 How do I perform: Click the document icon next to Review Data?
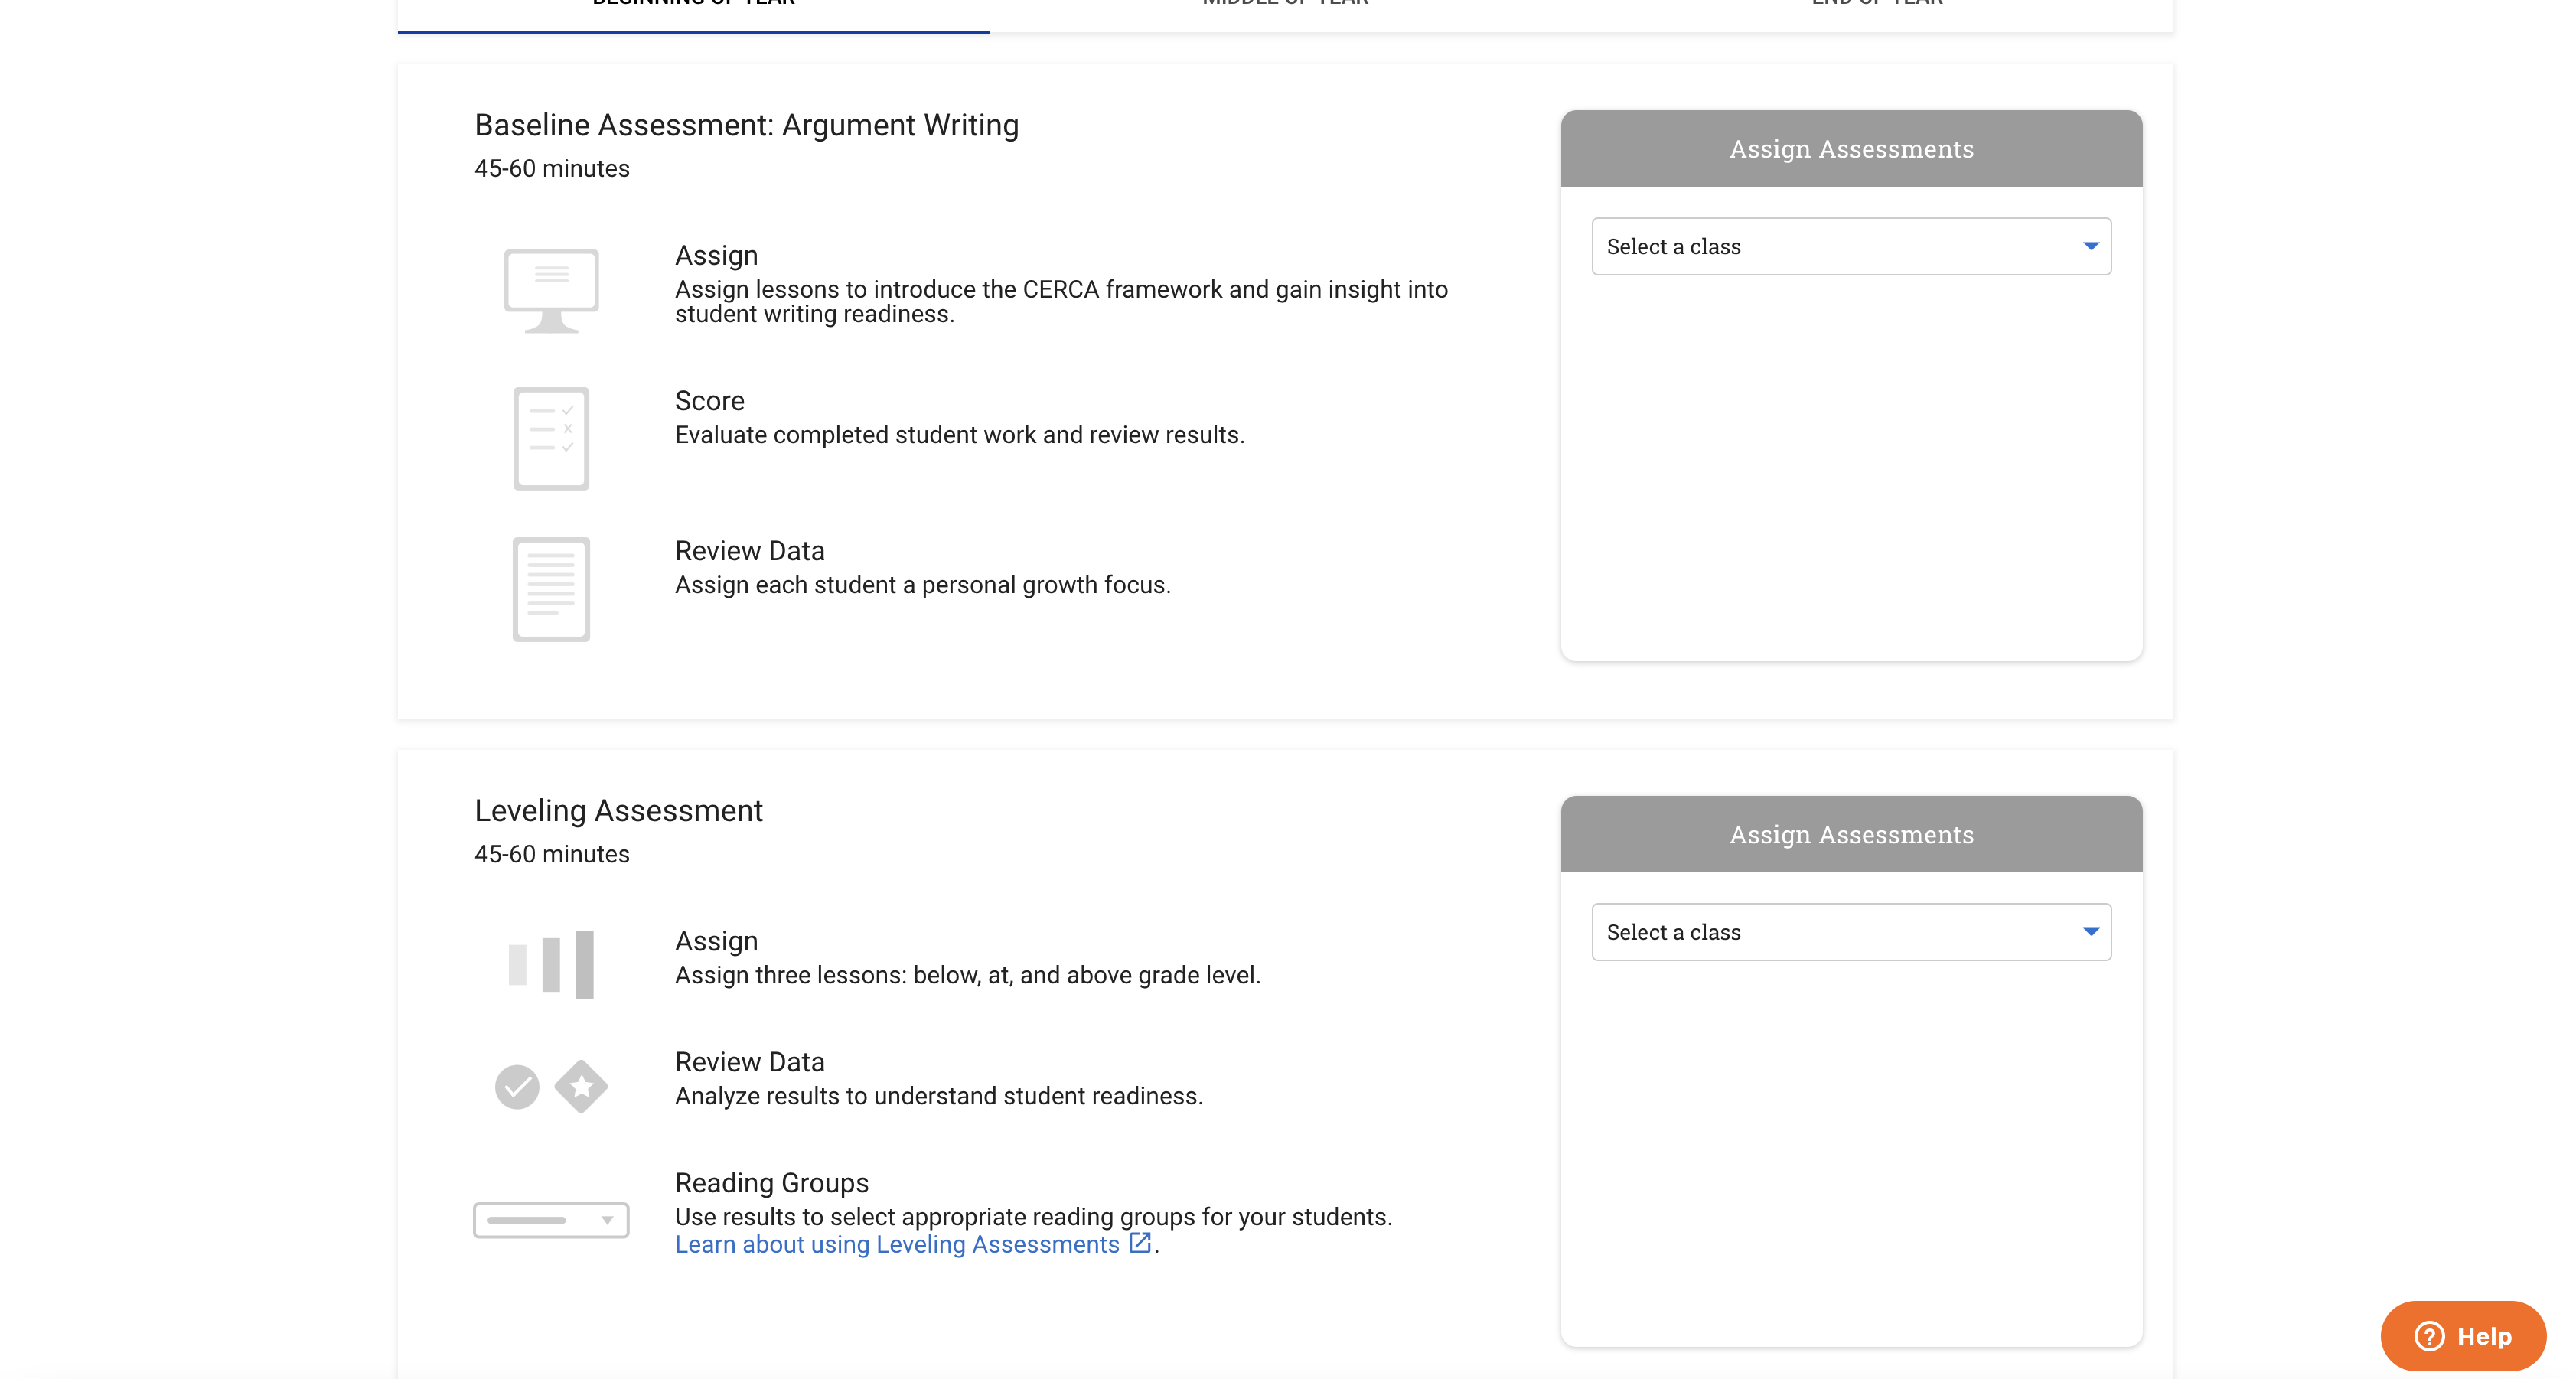[551, 589]
